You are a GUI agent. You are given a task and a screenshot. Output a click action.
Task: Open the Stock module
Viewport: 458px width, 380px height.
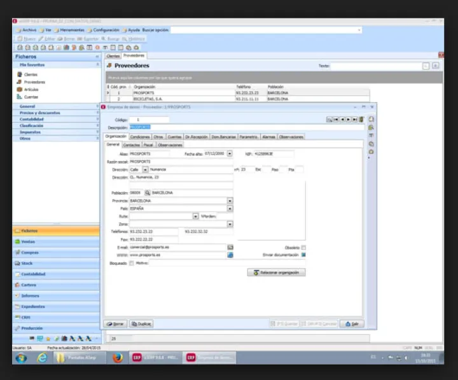coord(56,264)
